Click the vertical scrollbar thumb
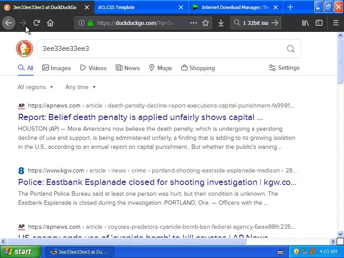 click(x=340, y=61)
